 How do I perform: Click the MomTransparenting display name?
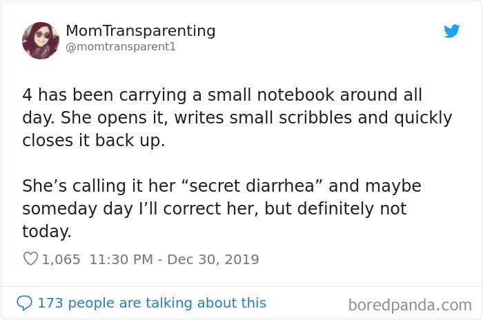point(140,31)
